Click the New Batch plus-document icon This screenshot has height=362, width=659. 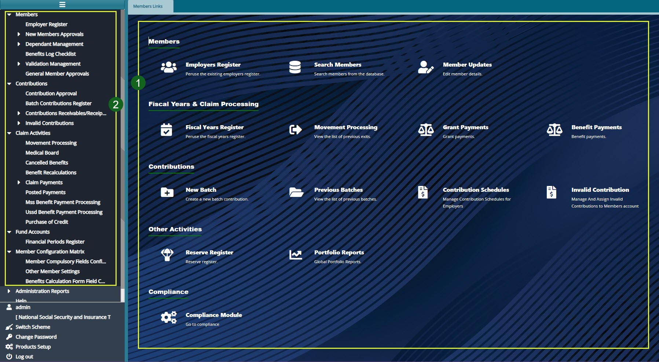(x=167, y=193)
